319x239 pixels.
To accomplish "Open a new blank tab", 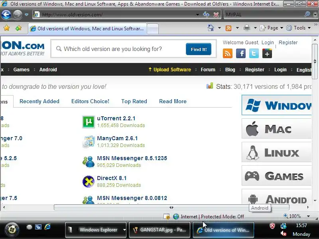I will click(153, 29).
